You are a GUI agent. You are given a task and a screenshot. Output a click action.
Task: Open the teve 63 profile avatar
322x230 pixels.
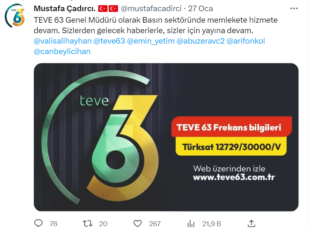coord(15,16)
